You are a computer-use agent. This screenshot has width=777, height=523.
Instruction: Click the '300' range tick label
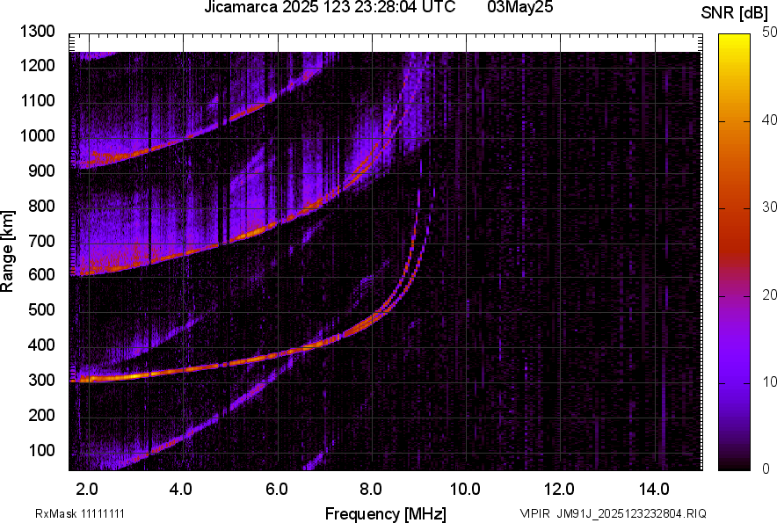point(41,381)
